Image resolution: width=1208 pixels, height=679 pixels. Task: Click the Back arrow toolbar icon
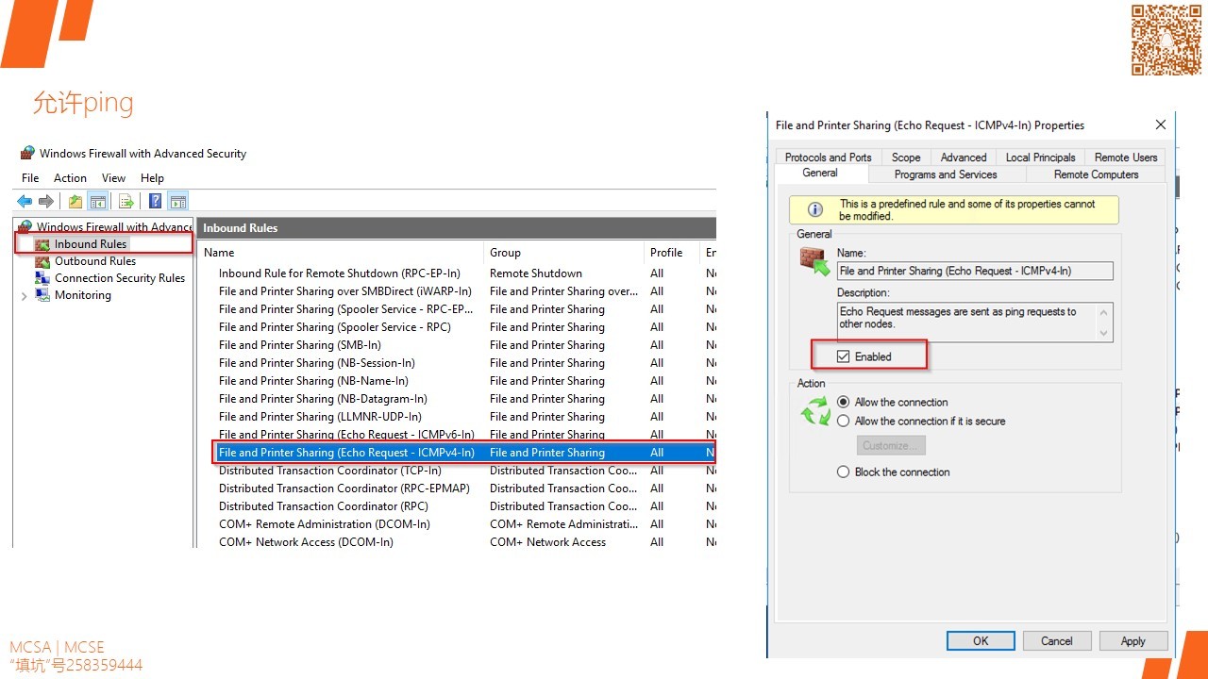click(25, 201)
